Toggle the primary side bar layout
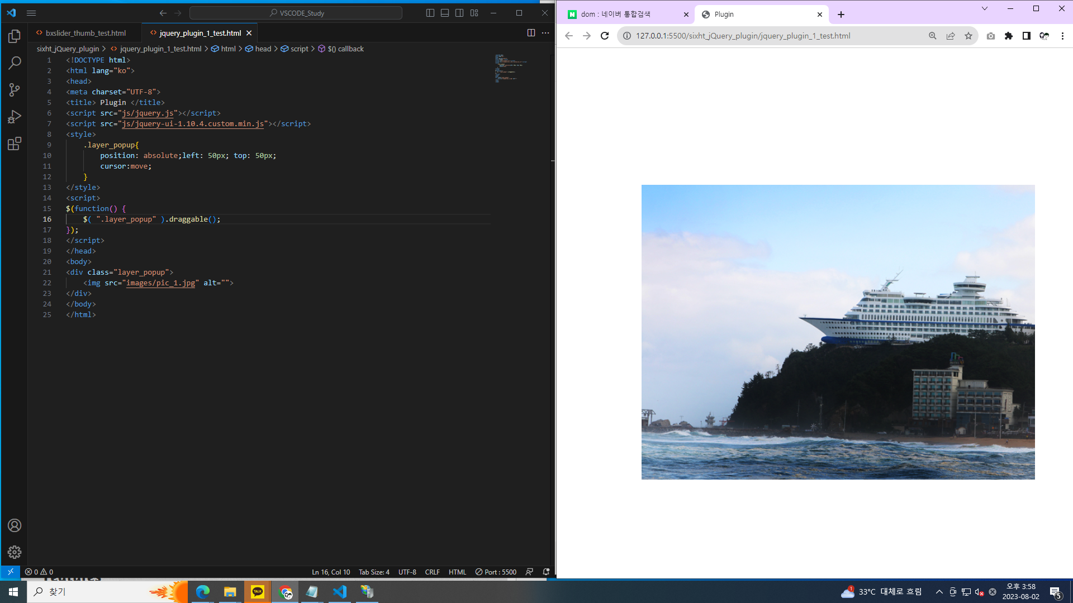1073x603 pixels. [430, 13]
